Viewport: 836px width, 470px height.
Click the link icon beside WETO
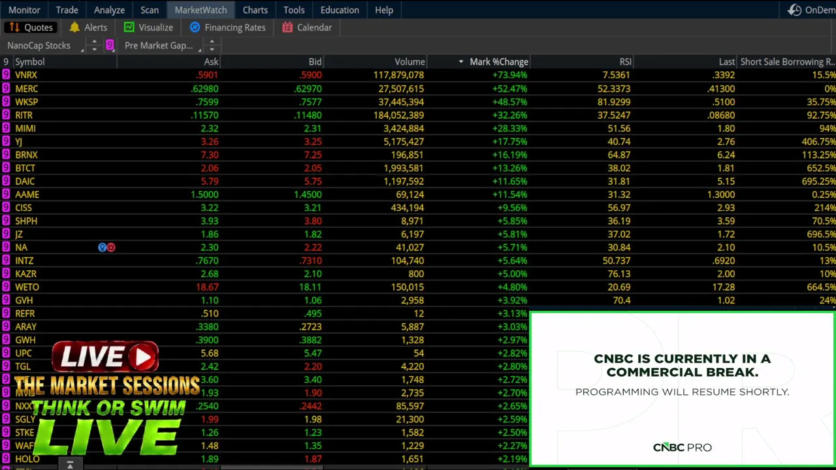click(6, 287)
